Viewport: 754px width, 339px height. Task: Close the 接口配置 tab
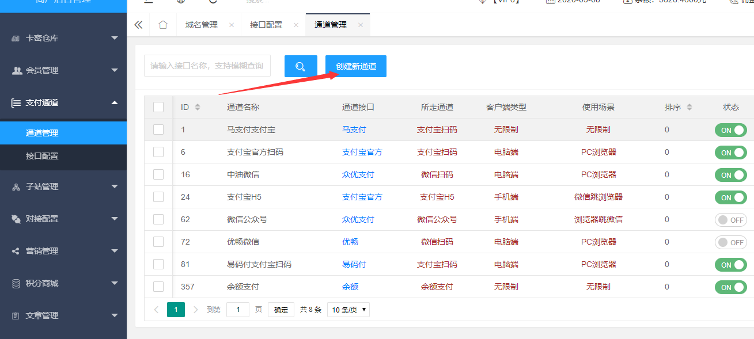(x=296, y=25)
